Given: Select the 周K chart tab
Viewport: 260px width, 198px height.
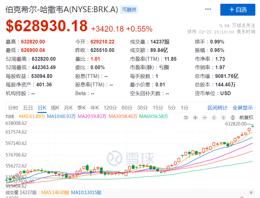Looking at the screenshot, I should tap(55, 108).
